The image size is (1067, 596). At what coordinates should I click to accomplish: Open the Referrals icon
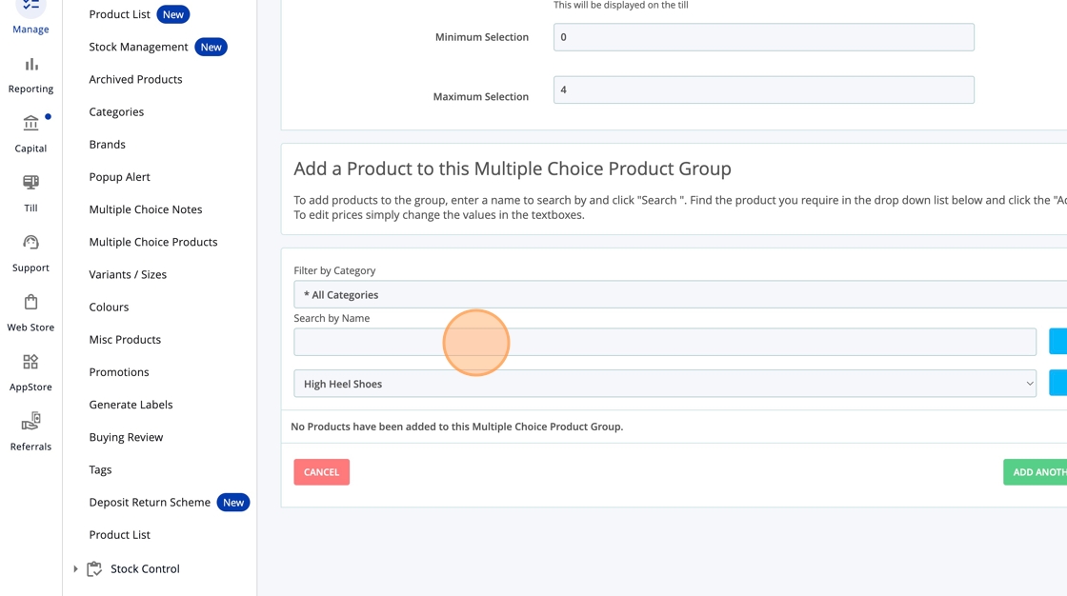click(30, 421)
